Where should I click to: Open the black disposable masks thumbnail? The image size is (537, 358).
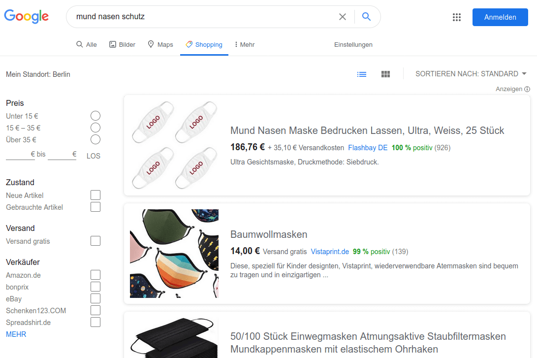174,338
